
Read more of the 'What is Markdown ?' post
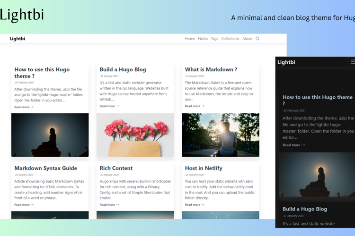point(195,106)
